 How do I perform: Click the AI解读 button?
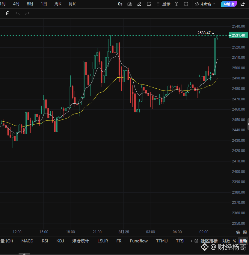[229, 4]
